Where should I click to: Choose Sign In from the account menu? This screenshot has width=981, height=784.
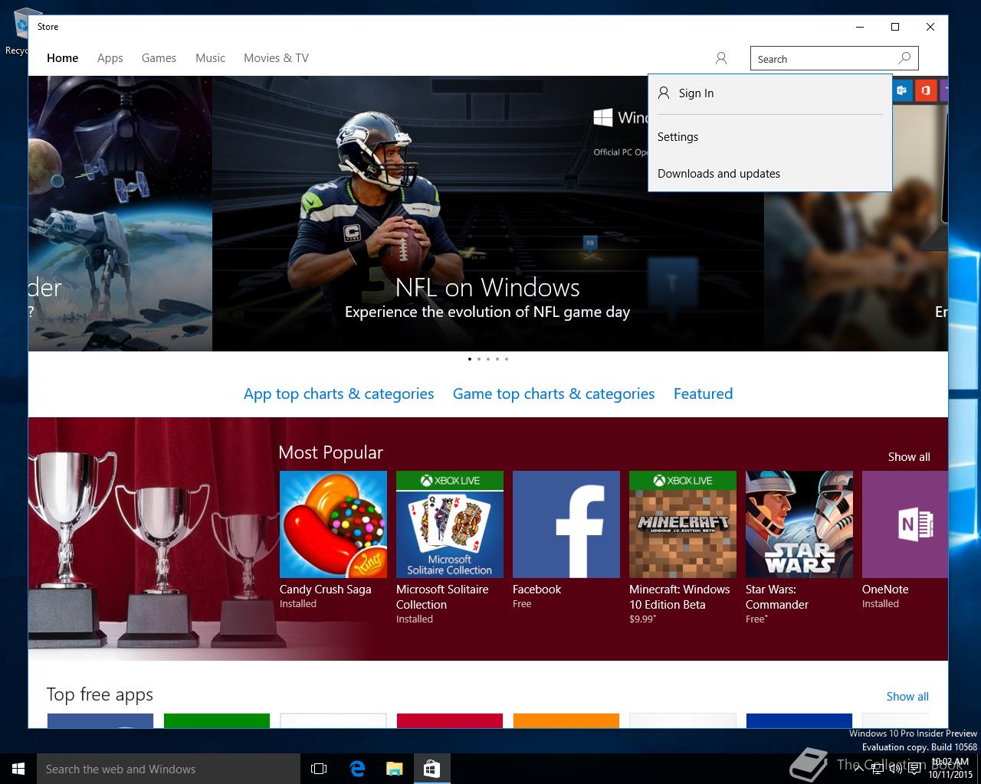[770, 93]
